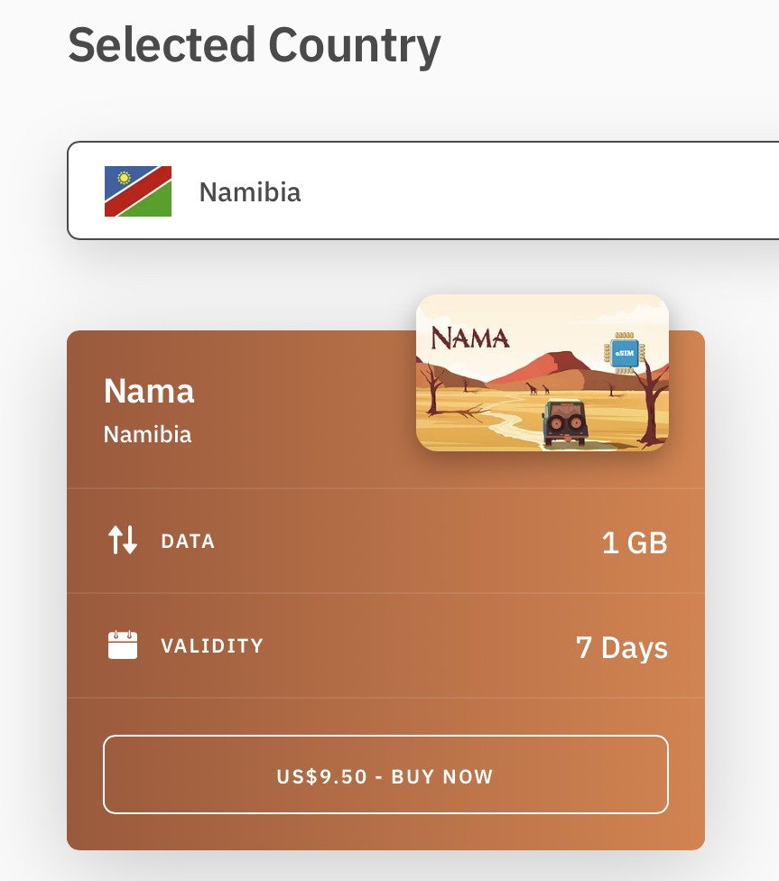Click the NAMA logo text on artwork
779x881 pixels.
(470, 338)
